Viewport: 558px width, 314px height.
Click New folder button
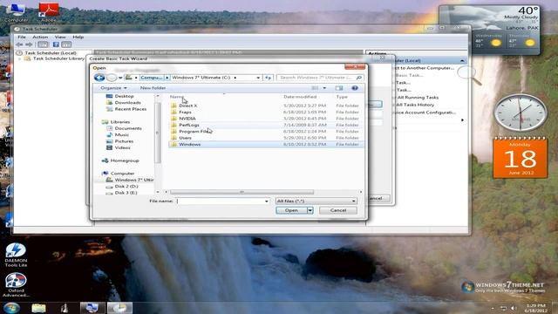point(153,88)
